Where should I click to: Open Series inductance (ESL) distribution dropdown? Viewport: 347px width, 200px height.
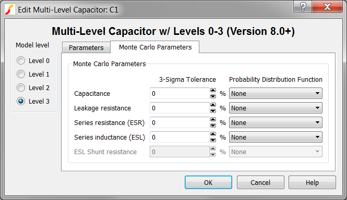point(276,137)
